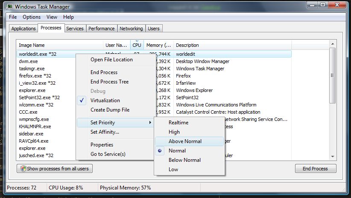Click the CPU Usage: 8% status entry
This screenshot has height=198, width=351.
pyautogui.click(x=66, y=188)
